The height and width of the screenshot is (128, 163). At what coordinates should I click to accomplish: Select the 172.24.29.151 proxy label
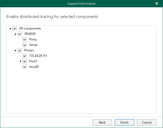click(x=38, y=56)
